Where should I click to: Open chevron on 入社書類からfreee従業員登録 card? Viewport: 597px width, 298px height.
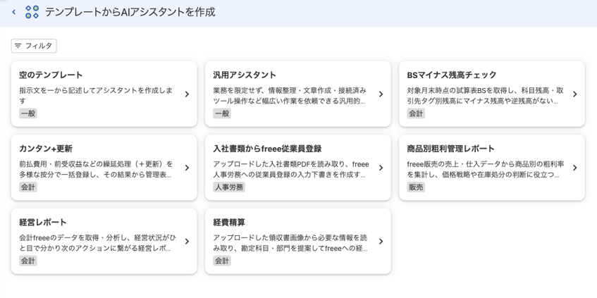(381, 168)
